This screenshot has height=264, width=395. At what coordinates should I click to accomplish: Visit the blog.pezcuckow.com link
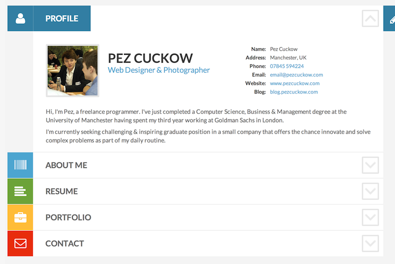(293, 92)
